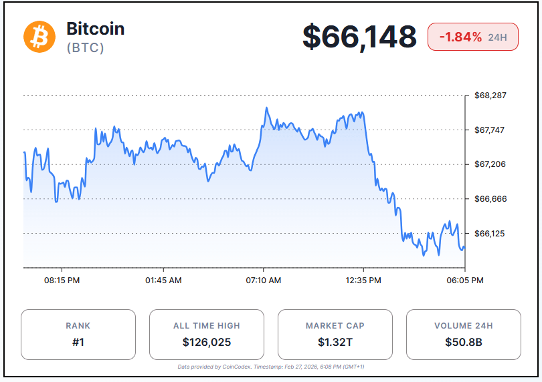Open the All Time High card
This screenshot has height=382, width=542.
[x=206, y=335]
